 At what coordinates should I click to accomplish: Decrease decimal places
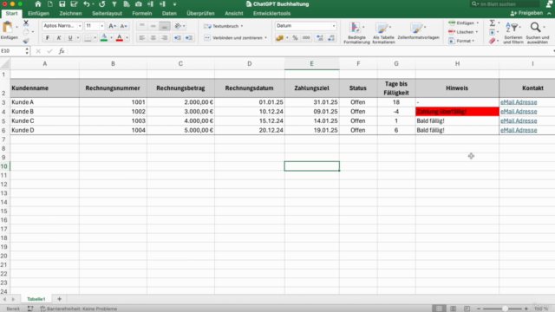[x=331, y=38]
